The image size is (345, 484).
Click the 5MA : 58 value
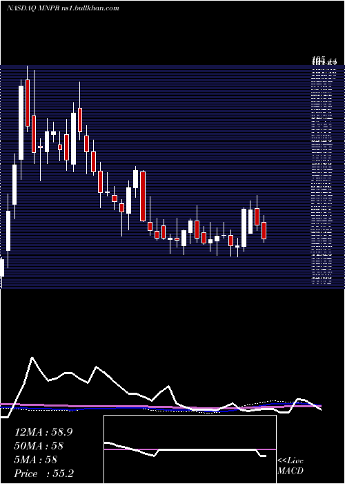(x=36, y=460)
